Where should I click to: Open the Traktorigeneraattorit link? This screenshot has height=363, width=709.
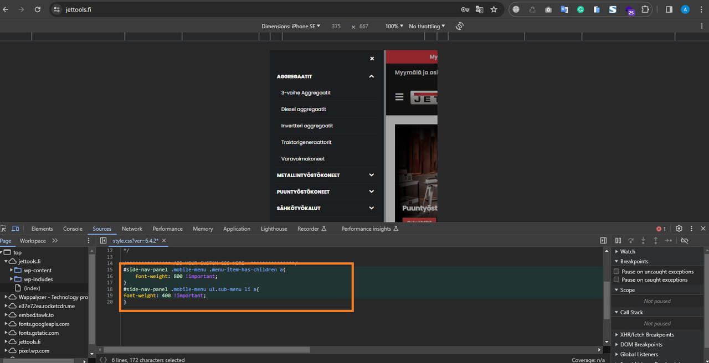(306, 142)
